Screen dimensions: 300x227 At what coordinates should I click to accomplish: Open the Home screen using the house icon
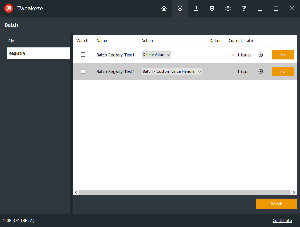(x=164, y=8)
